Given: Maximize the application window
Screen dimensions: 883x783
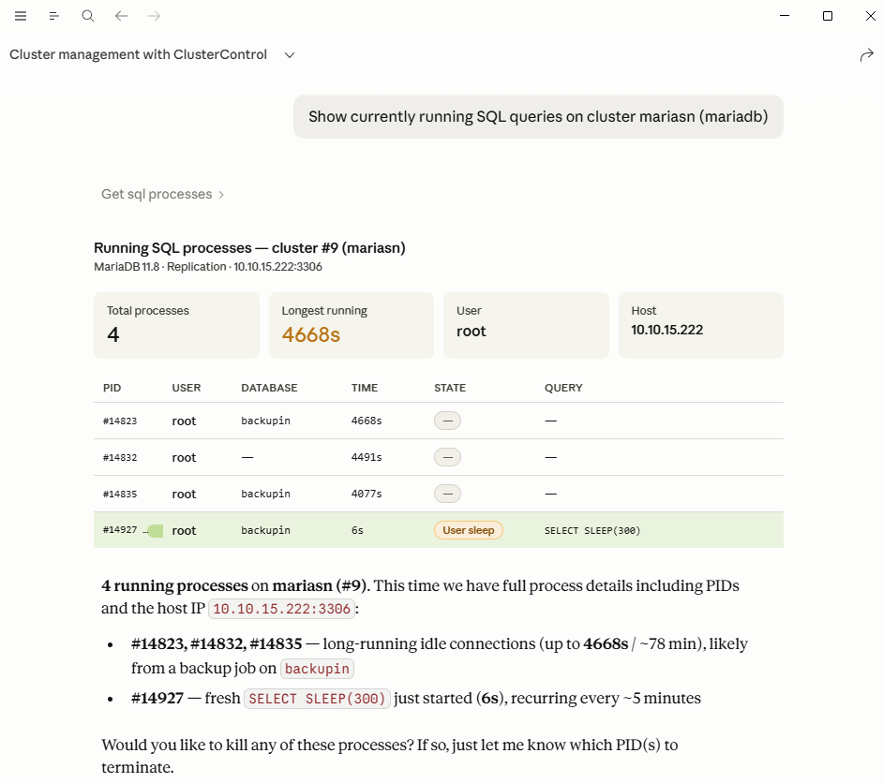Looking at the screenshot, I should point(828,16).
